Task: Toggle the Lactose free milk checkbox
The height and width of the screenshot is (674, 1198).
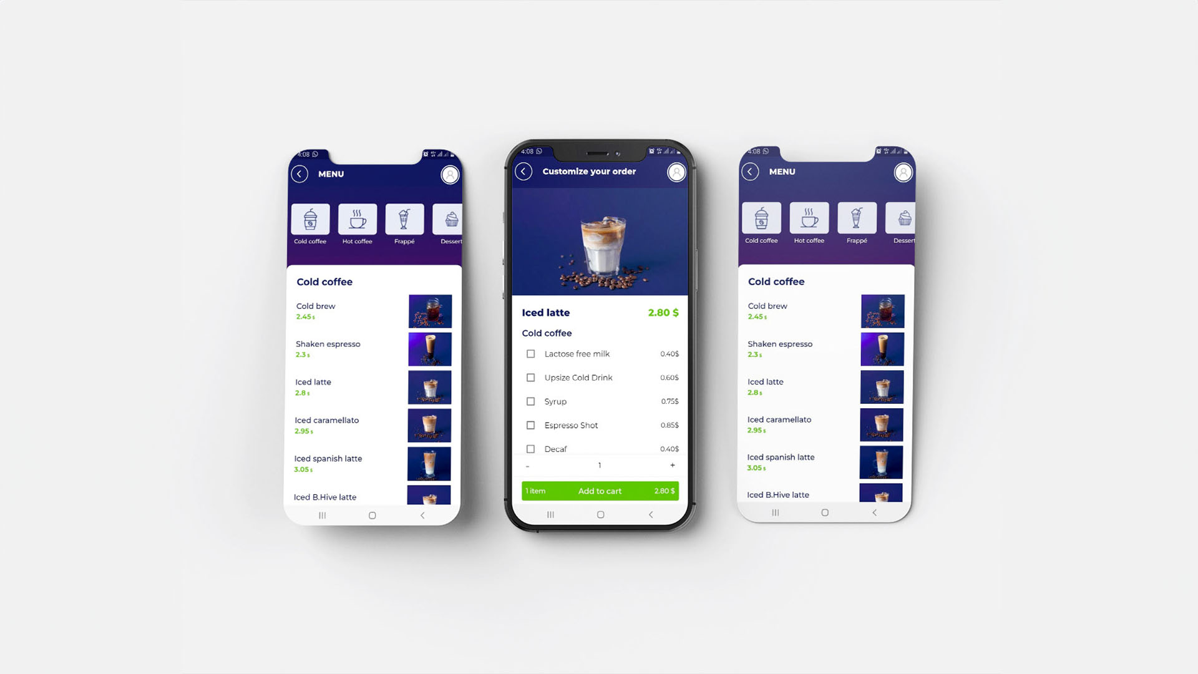Action: click(529, 354)
